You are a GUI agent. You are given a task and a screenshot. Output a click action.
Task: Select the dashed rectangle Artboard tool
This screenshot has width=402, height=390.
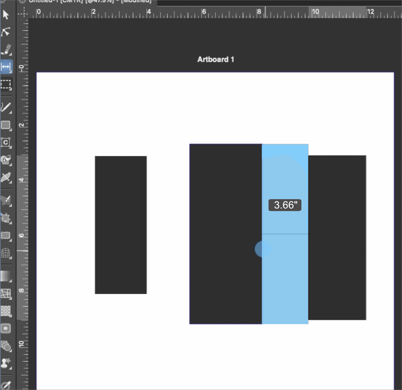coord(6,84)
